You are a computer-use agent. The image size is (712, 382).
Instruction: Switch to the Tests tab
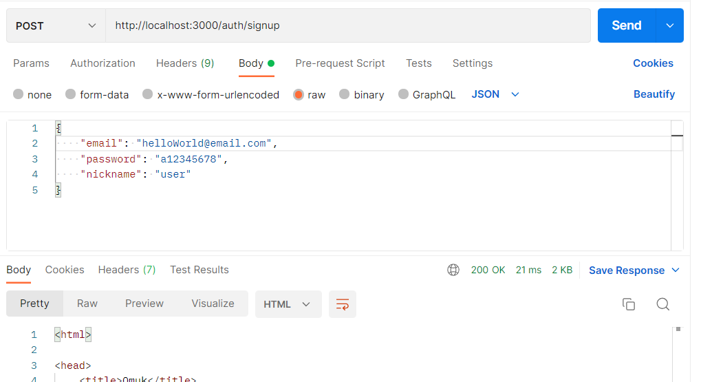coord(419,63)
